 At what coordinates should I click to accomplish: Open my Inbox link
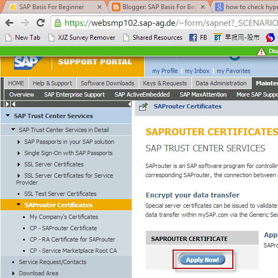point(197,71)
